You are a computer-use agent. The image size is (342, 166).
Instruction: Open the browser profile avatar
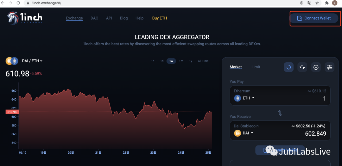point(335,3)
